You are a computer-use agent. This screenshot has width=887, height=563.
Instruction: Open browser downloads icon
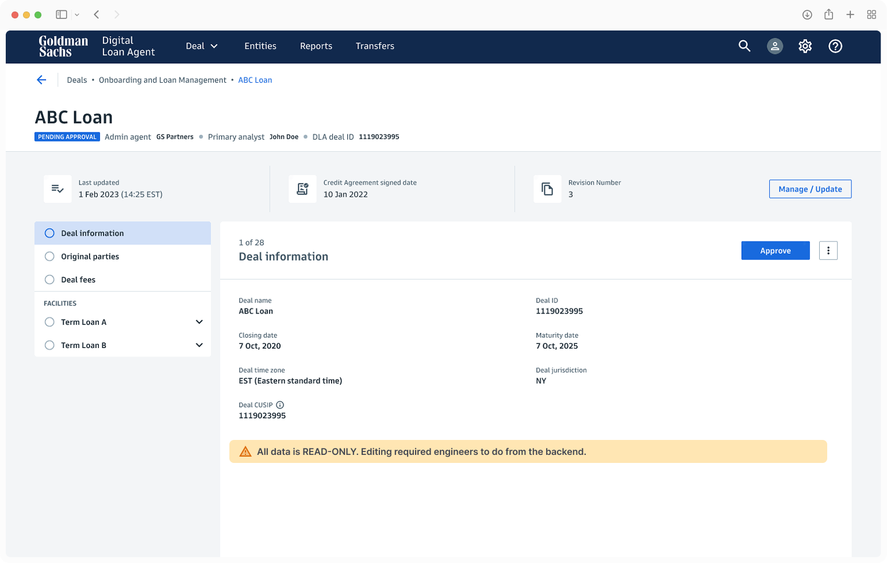pyautogui.click(x=807, y=15)
